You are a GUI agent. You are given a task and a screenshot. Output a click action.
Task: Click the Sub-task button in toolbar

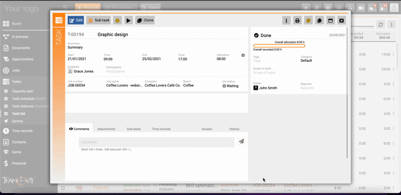tap(98, 20)
